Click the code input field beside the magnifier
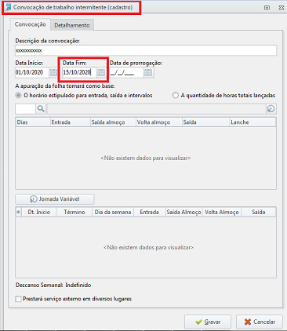This screenshot has width=287, height=331. click(x=25, y=109)
